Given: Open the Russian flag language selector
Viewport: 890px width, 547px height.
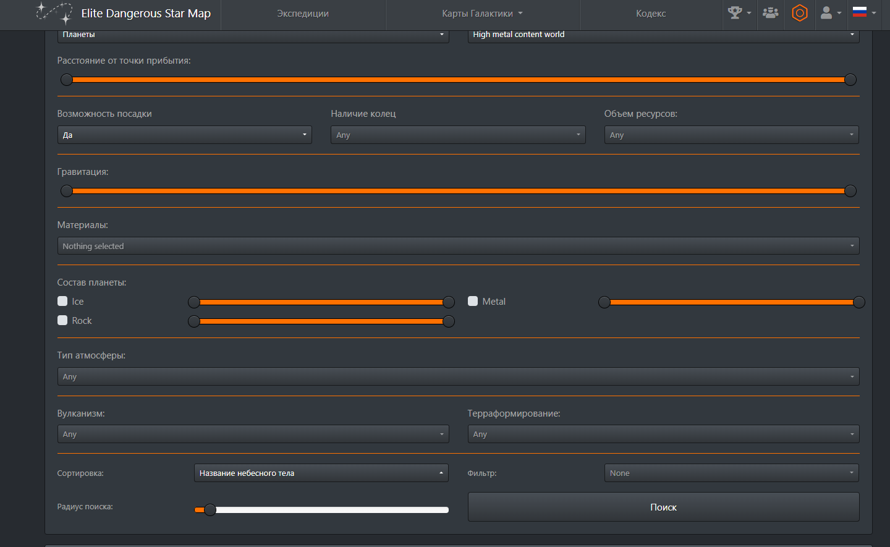Looking at the screenshot, I should coord(864,12).
